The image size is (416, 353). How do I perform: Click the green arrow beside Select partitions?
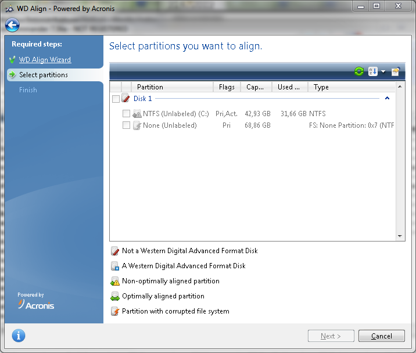[12, 74]
